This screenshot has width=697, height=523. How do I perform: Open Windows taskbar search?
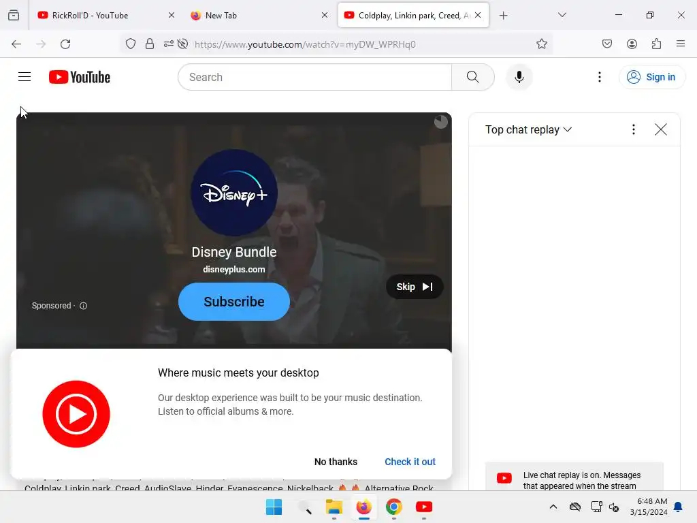[304, 507]
